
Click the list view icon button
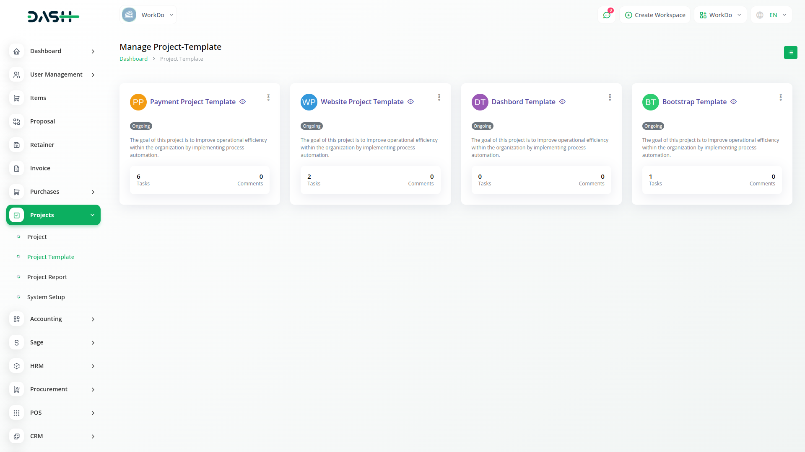790,52
